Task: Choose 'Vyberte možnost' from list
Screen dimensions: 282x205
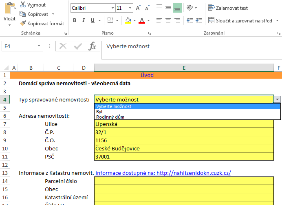Action: pyautogui.click(x=187, y=106)
